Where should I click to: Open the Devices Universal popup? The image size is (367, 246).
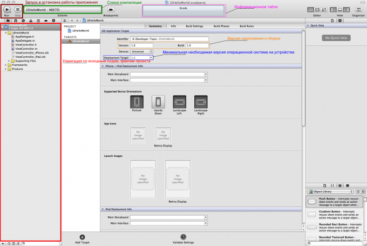click(141, 51)
